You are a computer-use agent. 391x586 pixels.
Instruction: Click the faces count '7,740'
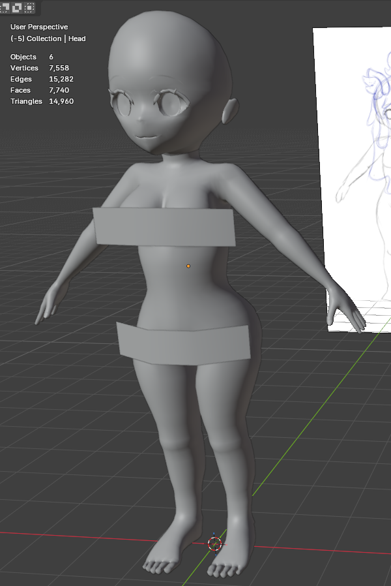tap(59, 90)
